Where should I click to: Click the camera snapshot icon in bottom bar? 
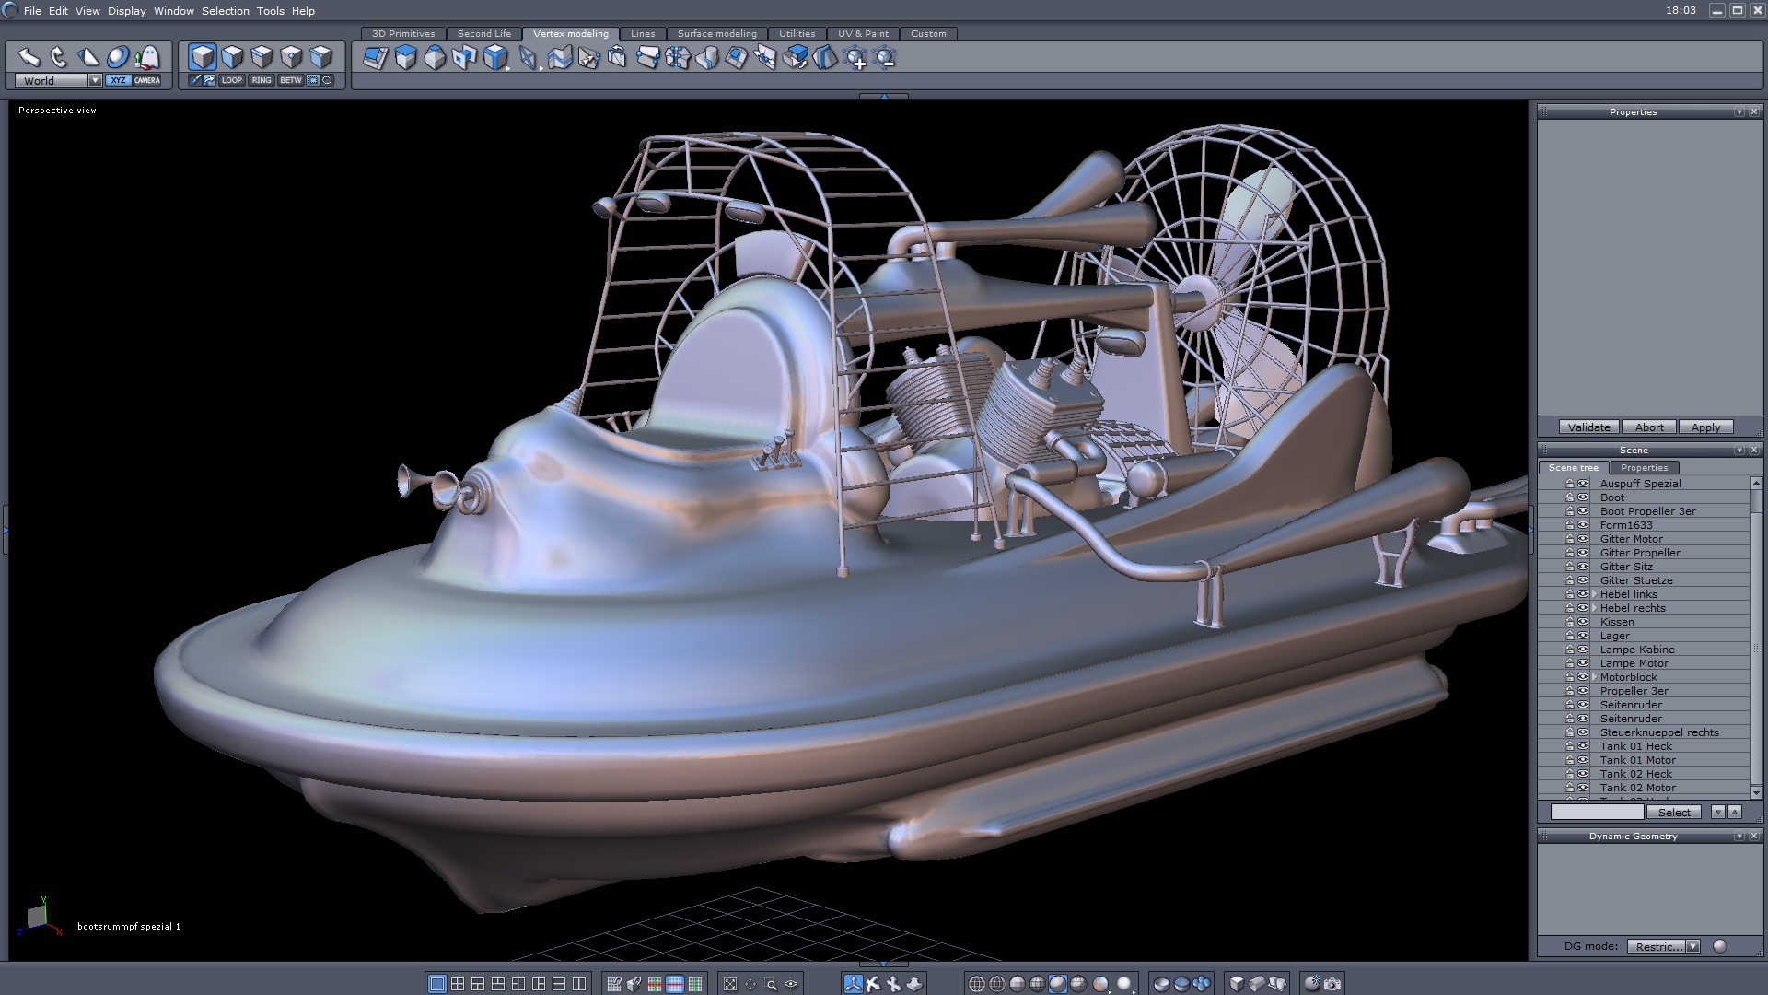click(1332, 984)
